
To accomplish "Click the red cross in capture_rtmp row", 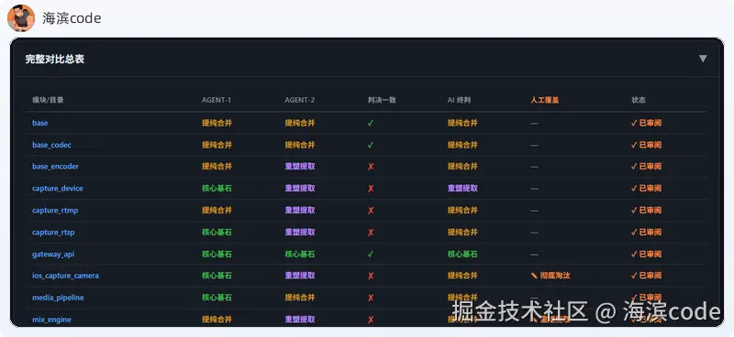I will click(371, 211).
